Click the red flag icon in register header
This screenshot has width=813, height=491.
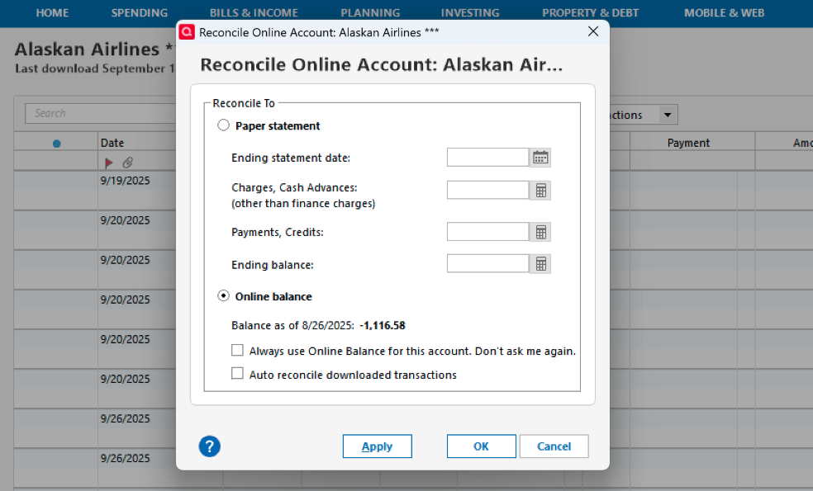(x=108, y=163)
